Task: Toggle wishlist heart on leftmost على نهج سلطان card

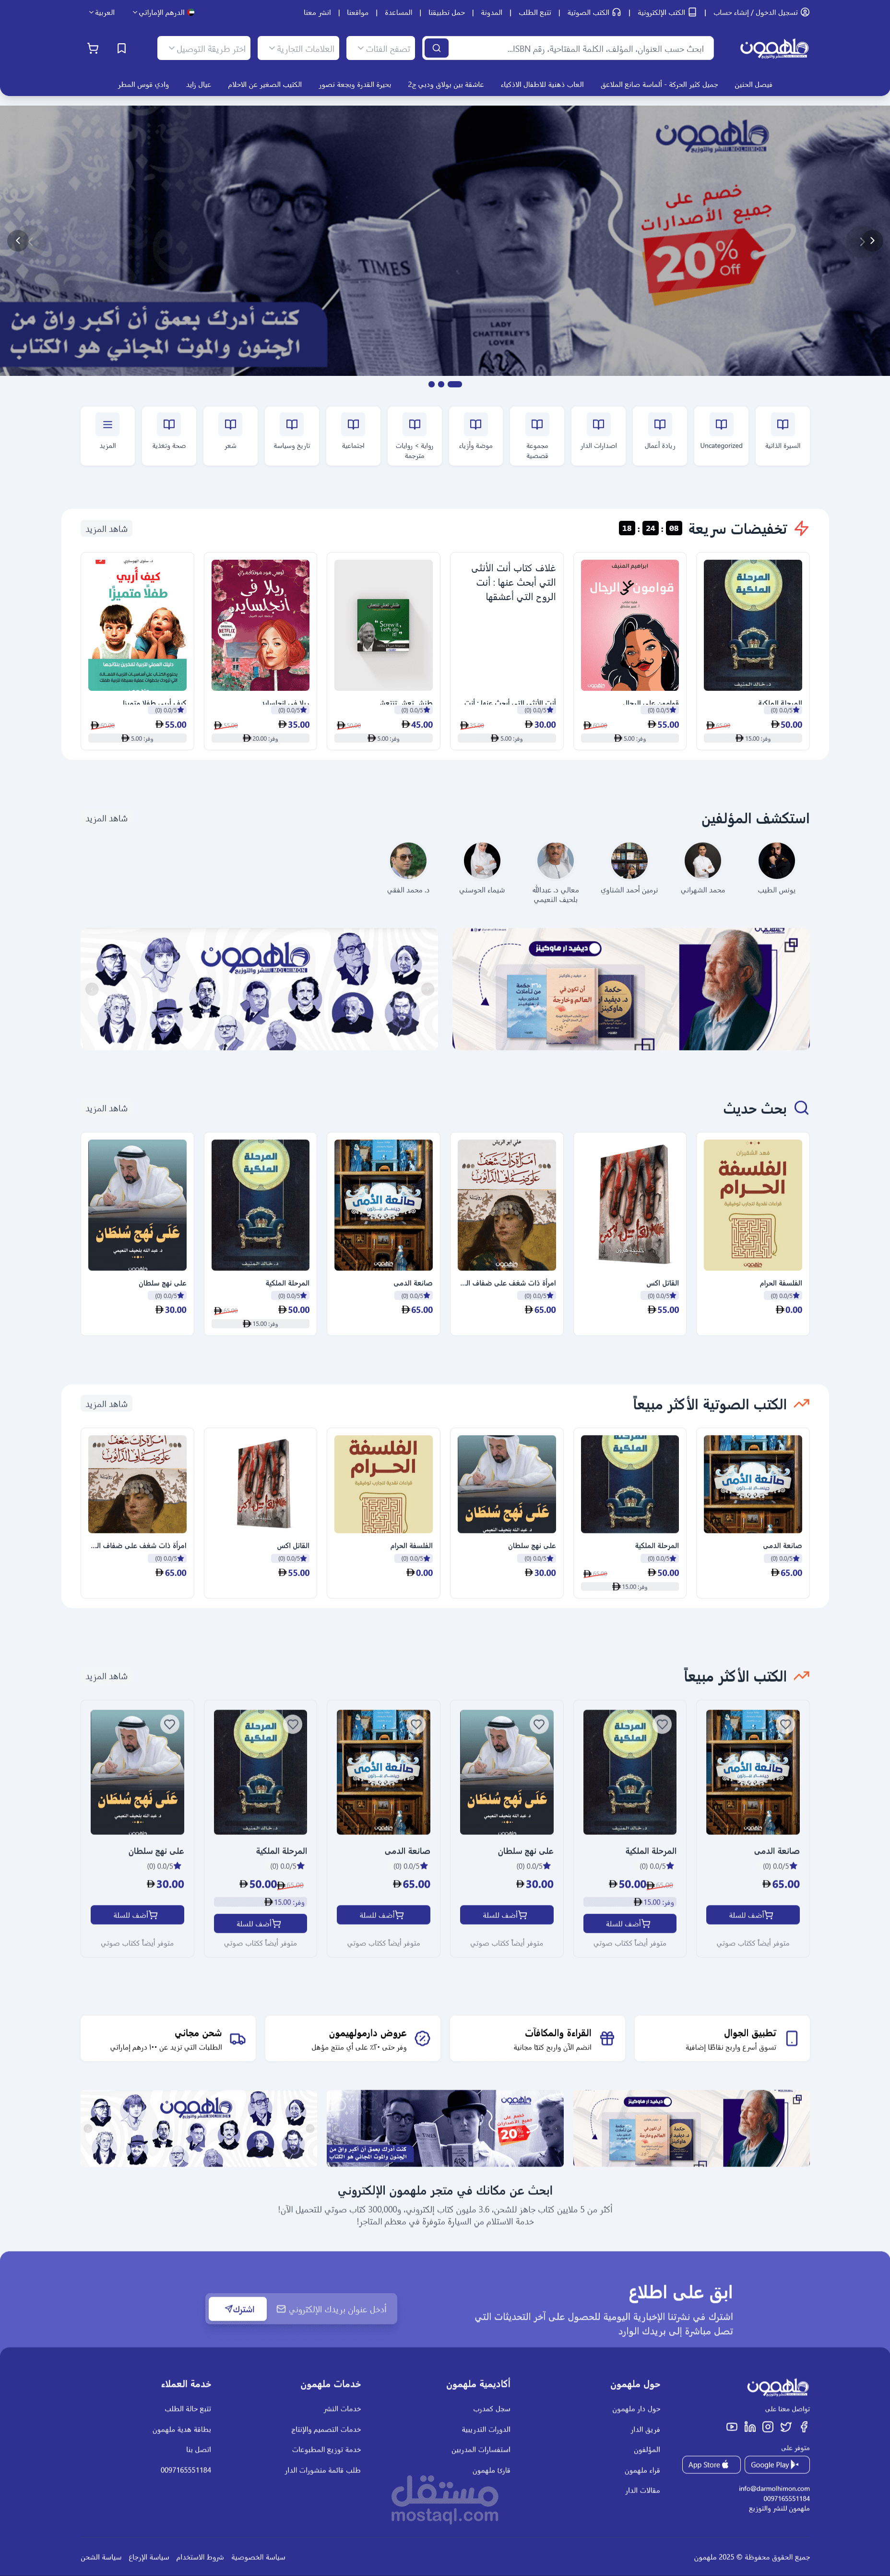Action: click(170, 1724)
